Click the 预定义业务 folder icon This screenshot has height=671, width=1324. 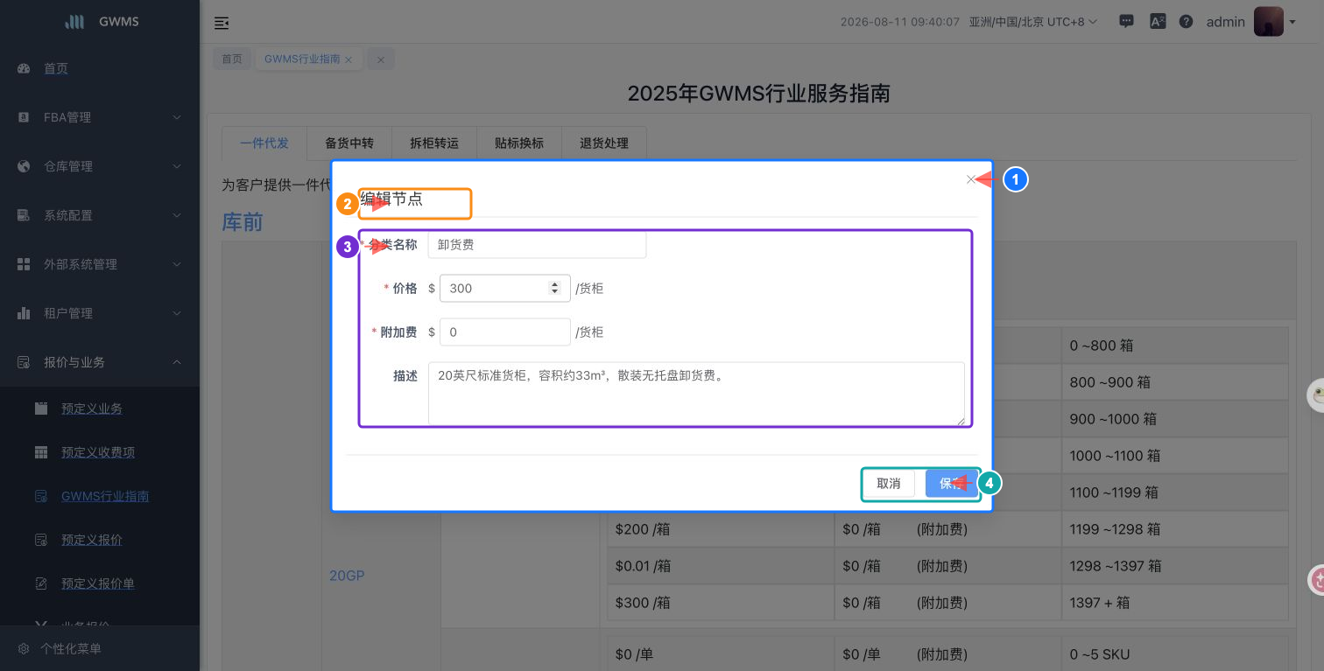[x=41, y=409]
